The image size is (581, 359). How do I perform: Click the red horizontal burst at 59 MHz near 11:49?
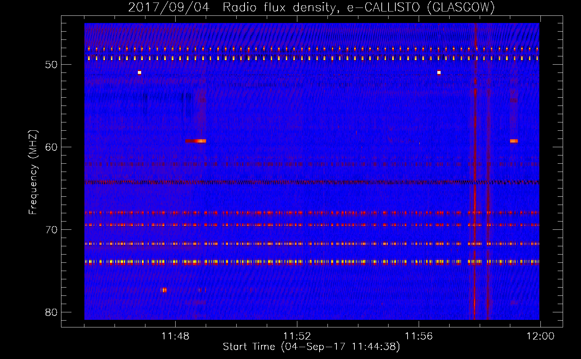point(196,141)
